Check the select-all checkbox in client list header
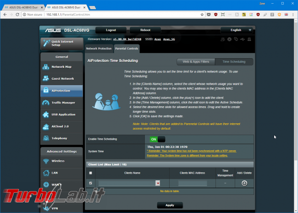This screenshot has width=298, height=213. point(91,173)
